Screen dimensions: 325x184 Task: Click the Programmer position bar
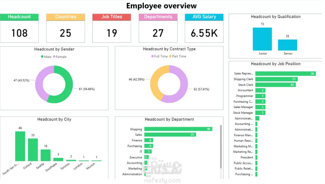[260, 96]
